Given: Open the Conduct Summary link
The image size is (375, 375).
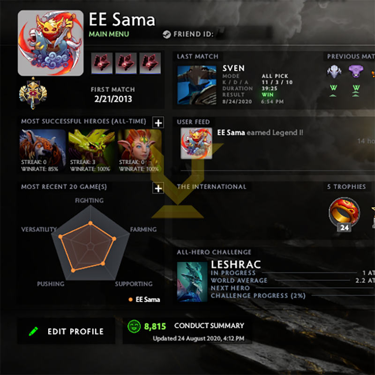Looking at the screenshot, I should pyautogui.click(x=209, y=325).
